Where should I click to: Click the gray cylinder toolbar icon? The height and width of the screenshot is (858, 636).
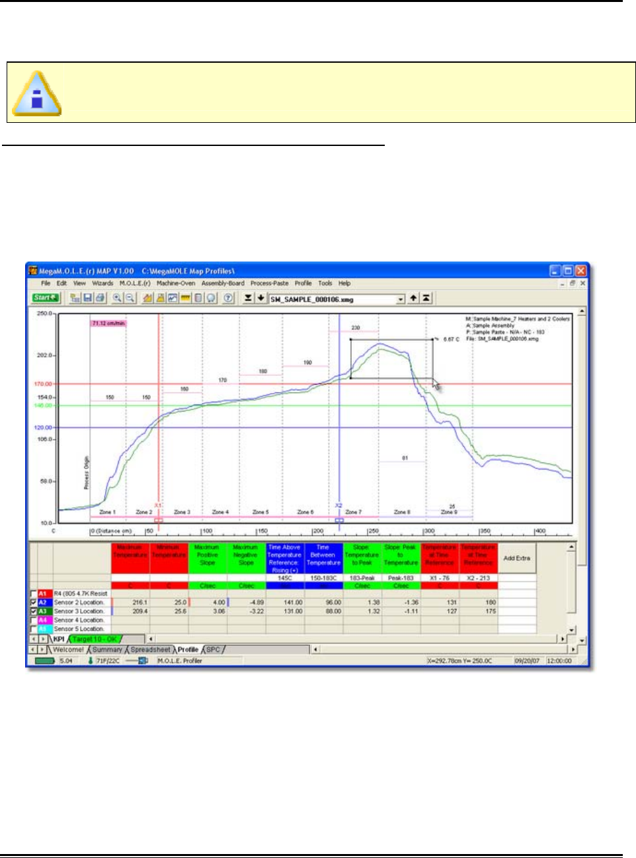(x=198, y=298)
